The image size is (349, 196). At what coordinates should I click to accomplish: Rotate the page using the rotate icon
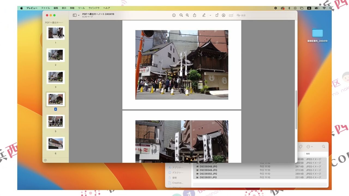pyautogui.click(x=217, y=15)
